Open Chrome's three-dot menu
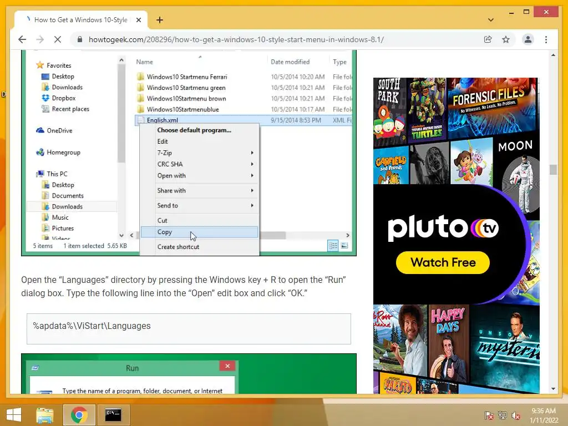The image size is (568, 426). (x=546, y=39)
